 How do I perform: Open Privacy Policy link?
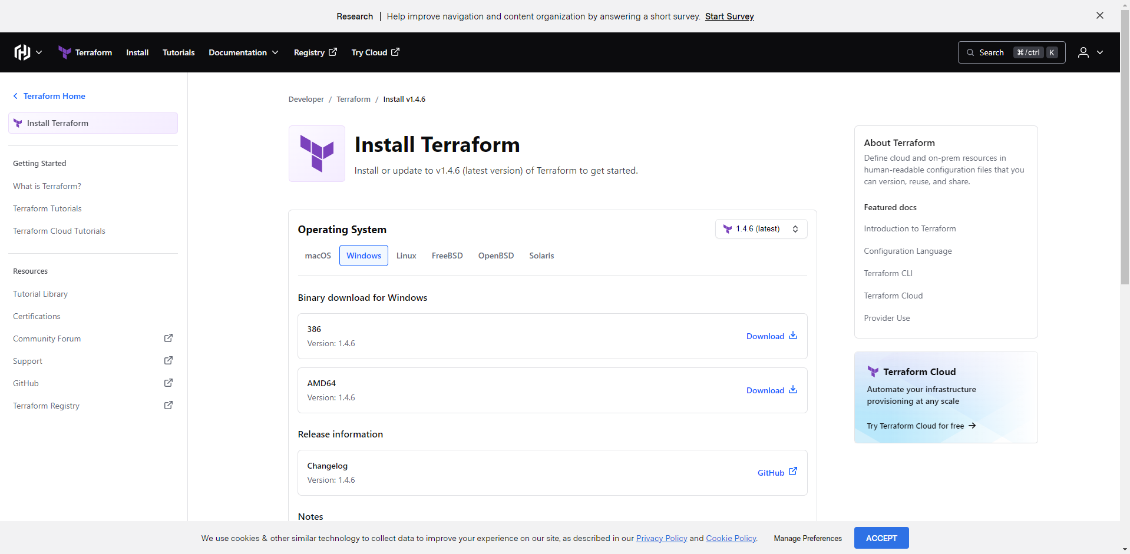click(662, 538)
